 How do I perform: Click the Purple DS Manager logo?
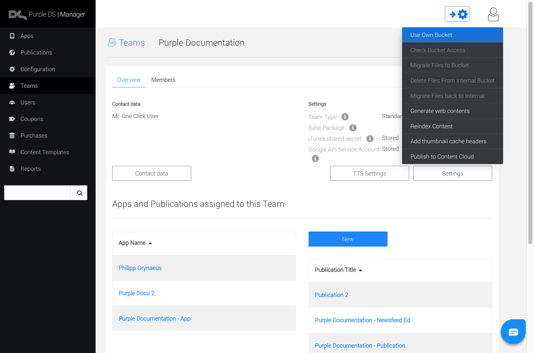coord(47,15)
